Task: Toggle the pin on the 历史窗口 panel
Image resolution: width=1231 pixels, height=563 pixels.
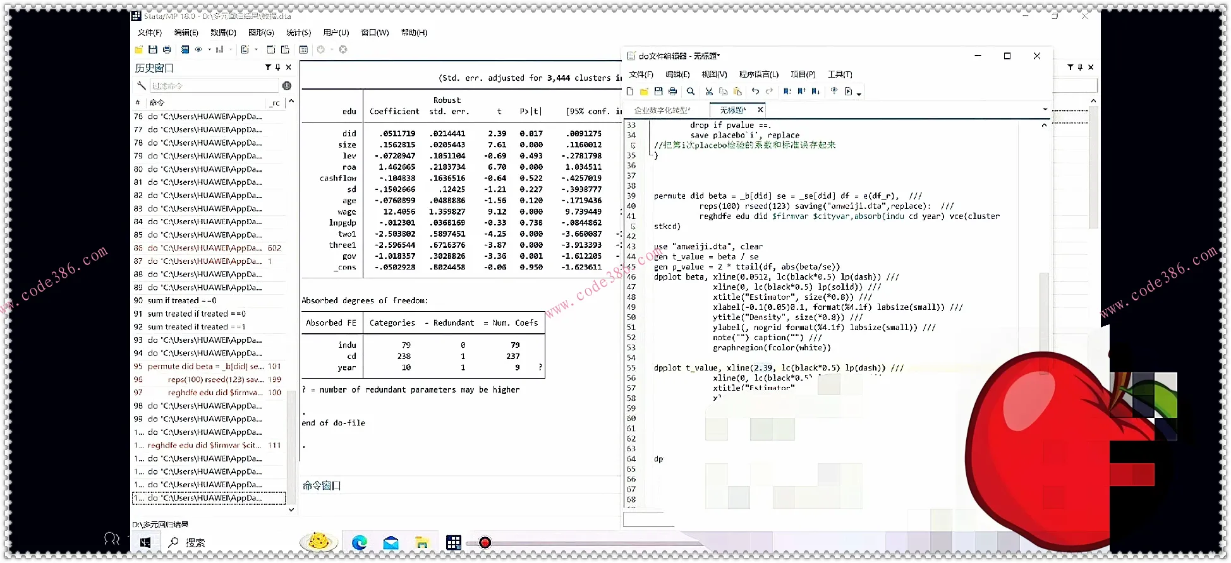Action: 278,68
